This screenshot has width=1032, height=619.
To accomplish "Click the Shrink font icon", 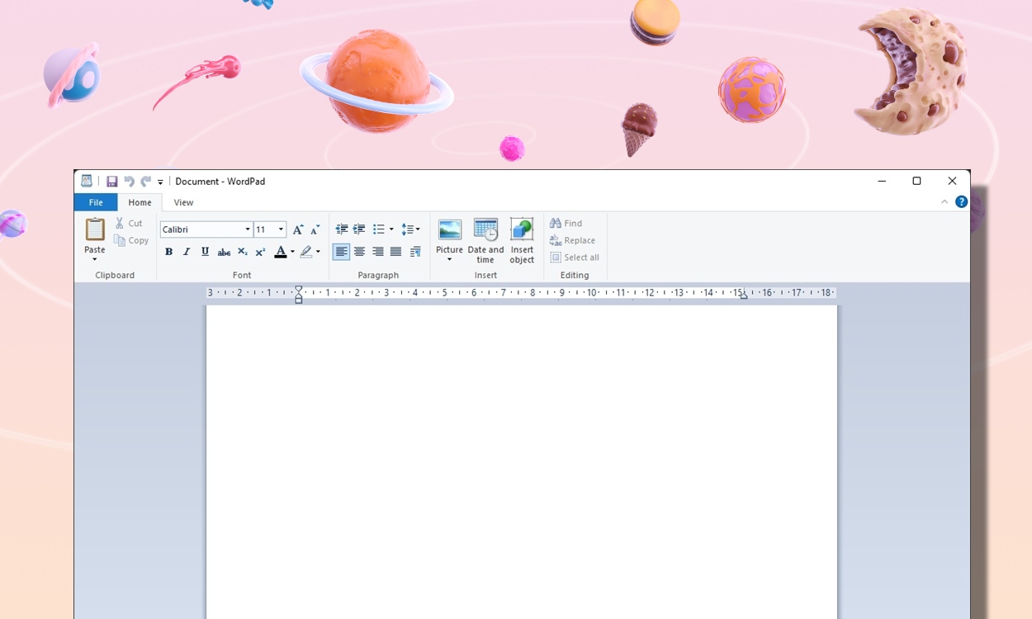I will 314,229.
